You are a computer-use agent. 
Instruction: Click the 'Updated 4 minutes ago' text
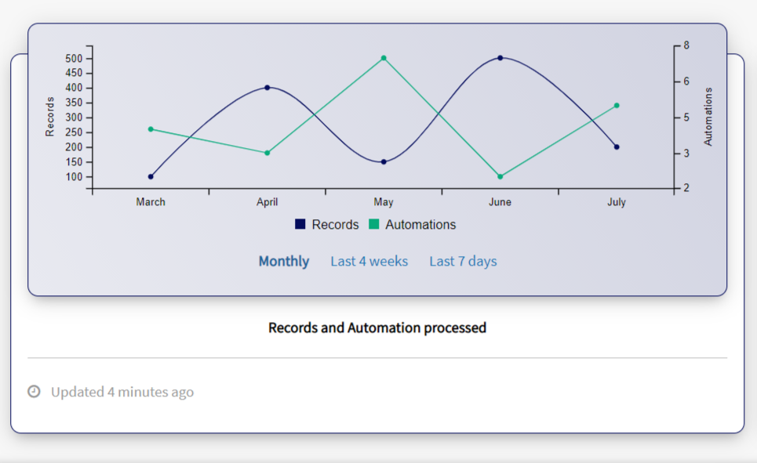coord(122,392)
